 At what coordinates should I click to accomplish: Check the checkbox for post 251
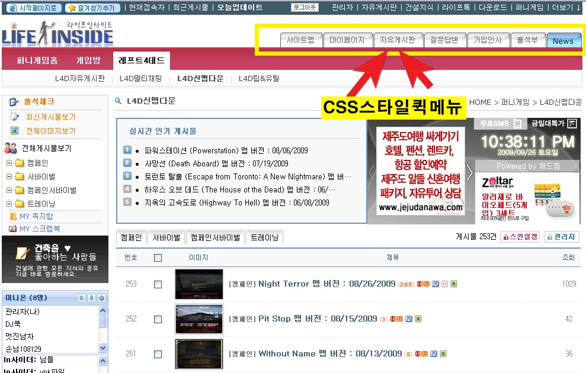(158, 354)
